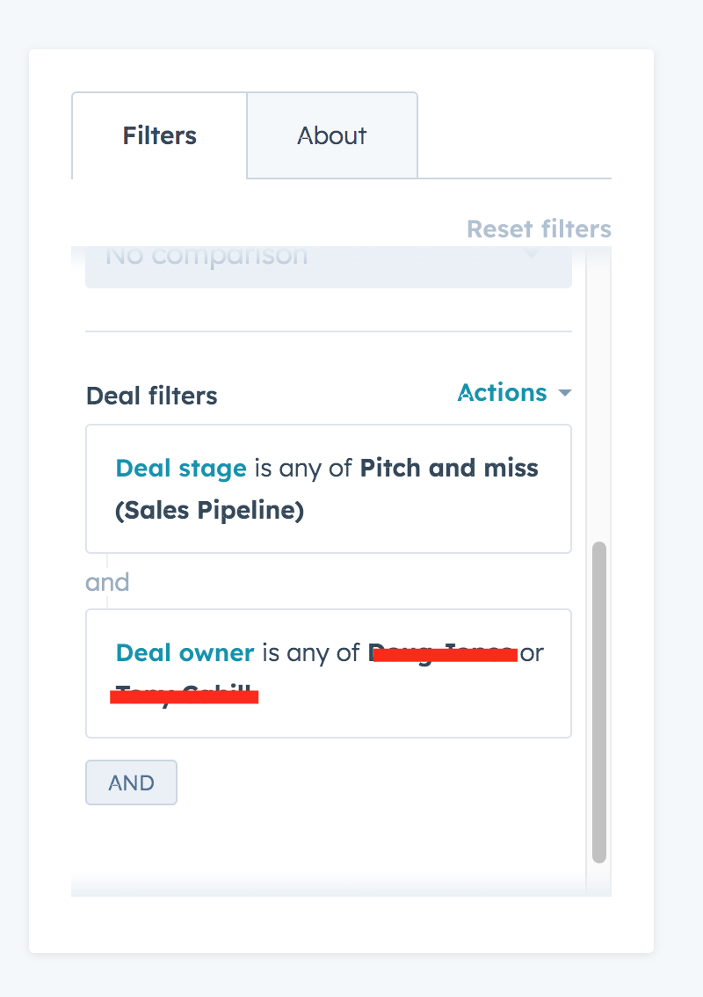Screen dimensions: 703x997
Task: Click the Deal owner filter card
Action: point(328,673)
